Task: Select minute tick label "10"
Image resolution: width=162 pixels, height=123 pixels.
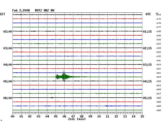Action: [x=99, y=117]
